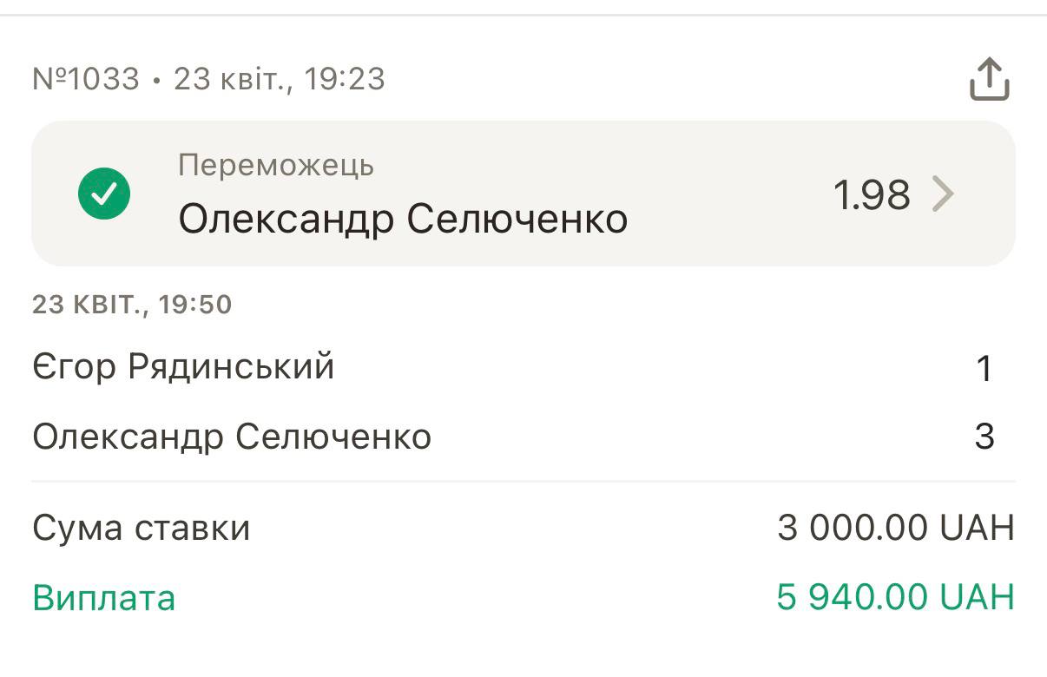
Task: Click the 5 940.00 UAH payout amount
Action: [895, 597]
